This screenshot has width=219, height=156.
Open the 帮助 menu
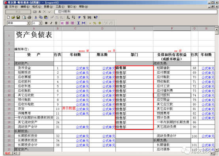tap(83, 7)
